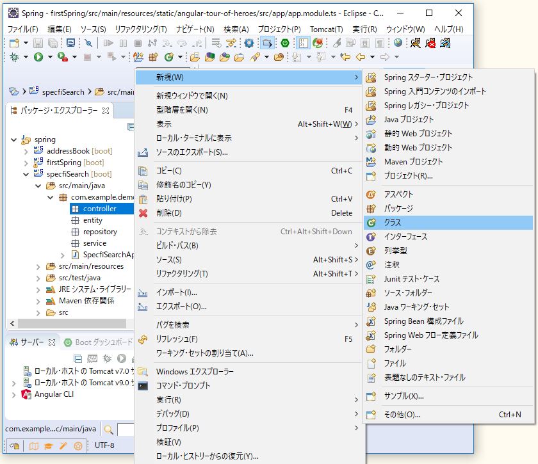Select the repository package in tree
Viewport: 538px width, 464px height.
click(100, 232)
